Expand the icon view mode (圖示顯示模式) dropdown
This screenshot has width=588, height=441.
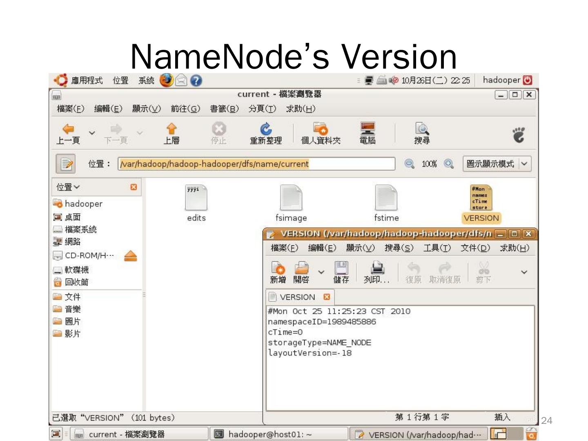[x=524, y=164]
